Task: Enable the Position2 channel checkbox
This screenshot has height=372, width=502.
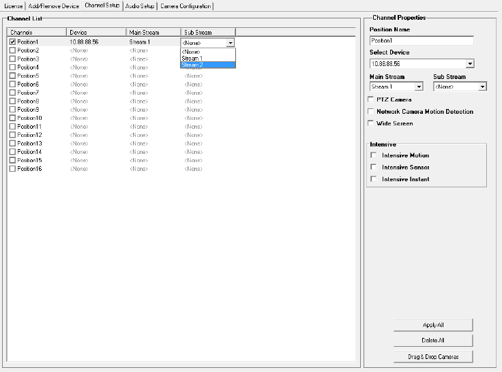Action: point(12,50)
